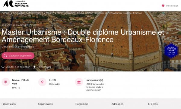Screen dimensions: 181x109
Task: Open the Programme tab
Action: click(81, 104)
